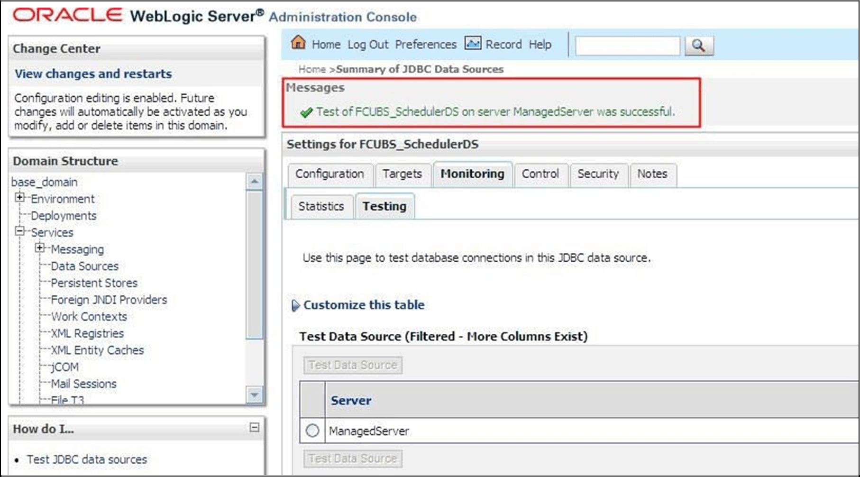The image size is (860, 477).
Task: Click Test JDBC data sources link
Action: (87, 459)
